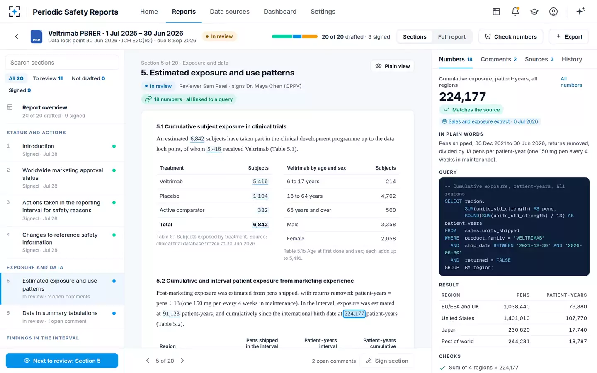This screenshot has height=373, width=597.
Task: Open the 2 open comments link
Action: click(334, 361)
